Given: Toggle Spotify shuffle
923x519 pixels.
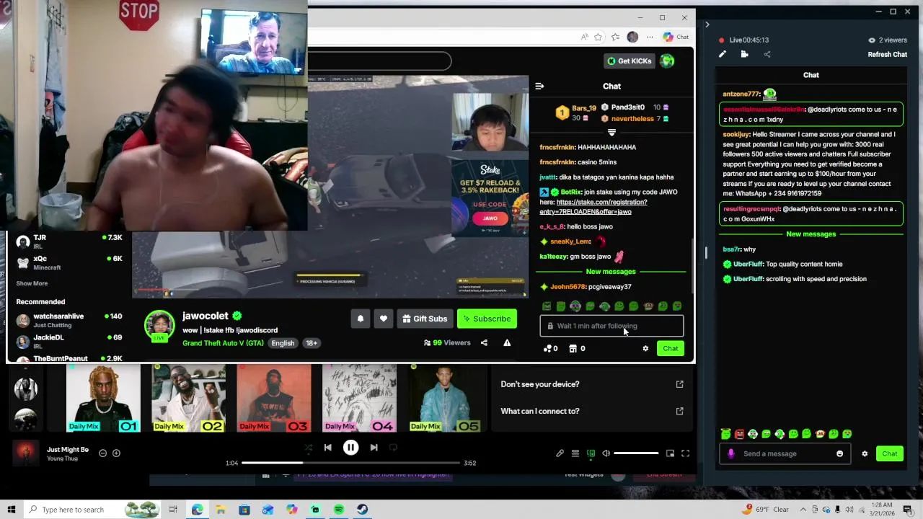Looking at the screenshot, I should (309, 448).
